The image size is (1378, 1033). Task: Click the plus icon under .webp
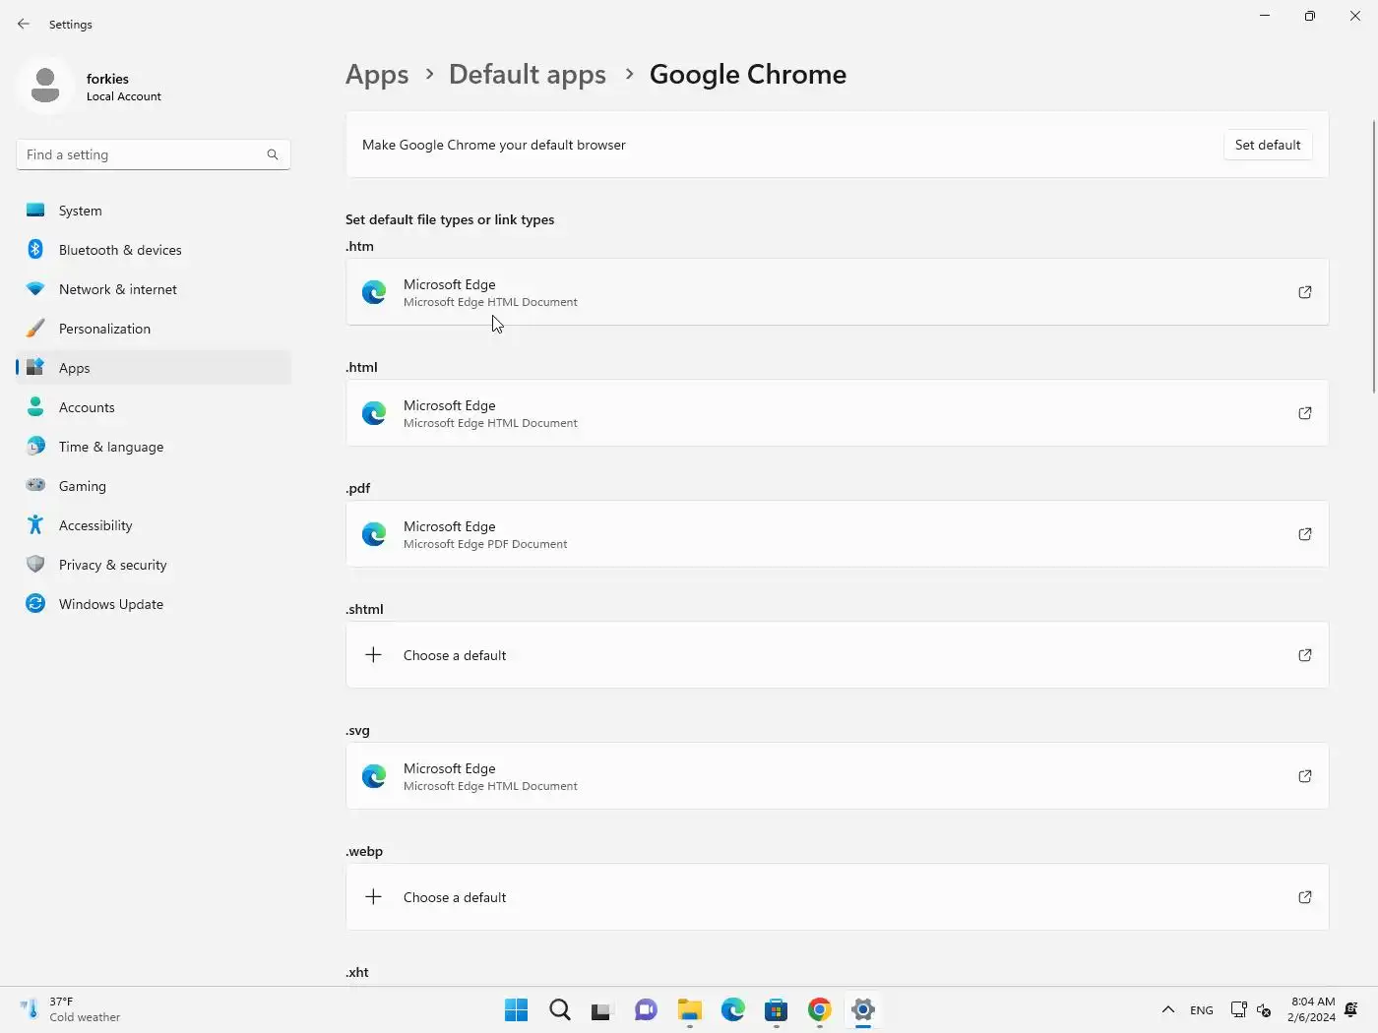(374, 897)
